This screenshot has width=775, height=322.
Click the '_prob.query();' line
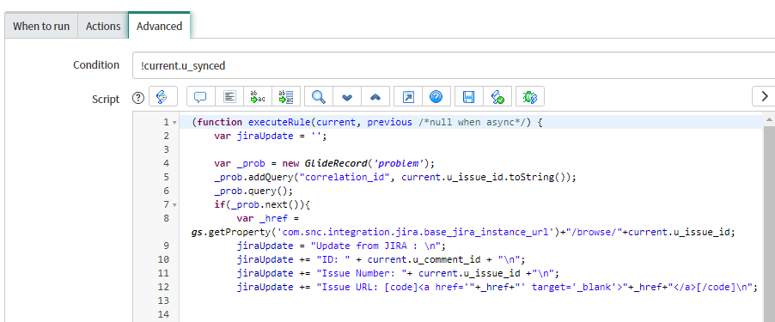[x=253, y=191]
